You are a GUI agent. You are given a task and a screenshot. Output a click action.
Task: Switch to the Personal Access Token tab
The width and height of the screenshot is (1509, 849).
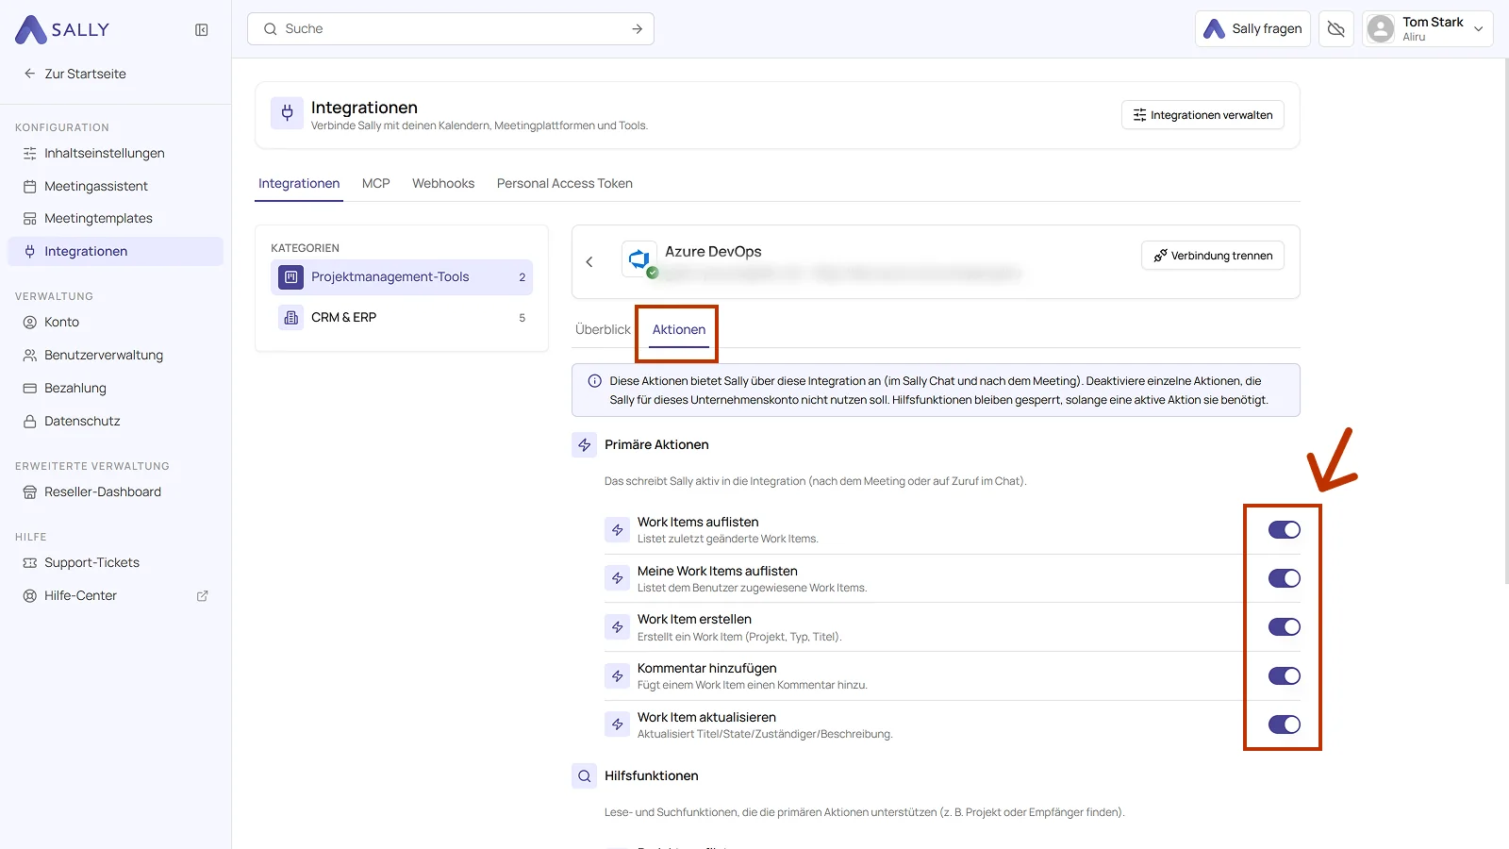565,183
